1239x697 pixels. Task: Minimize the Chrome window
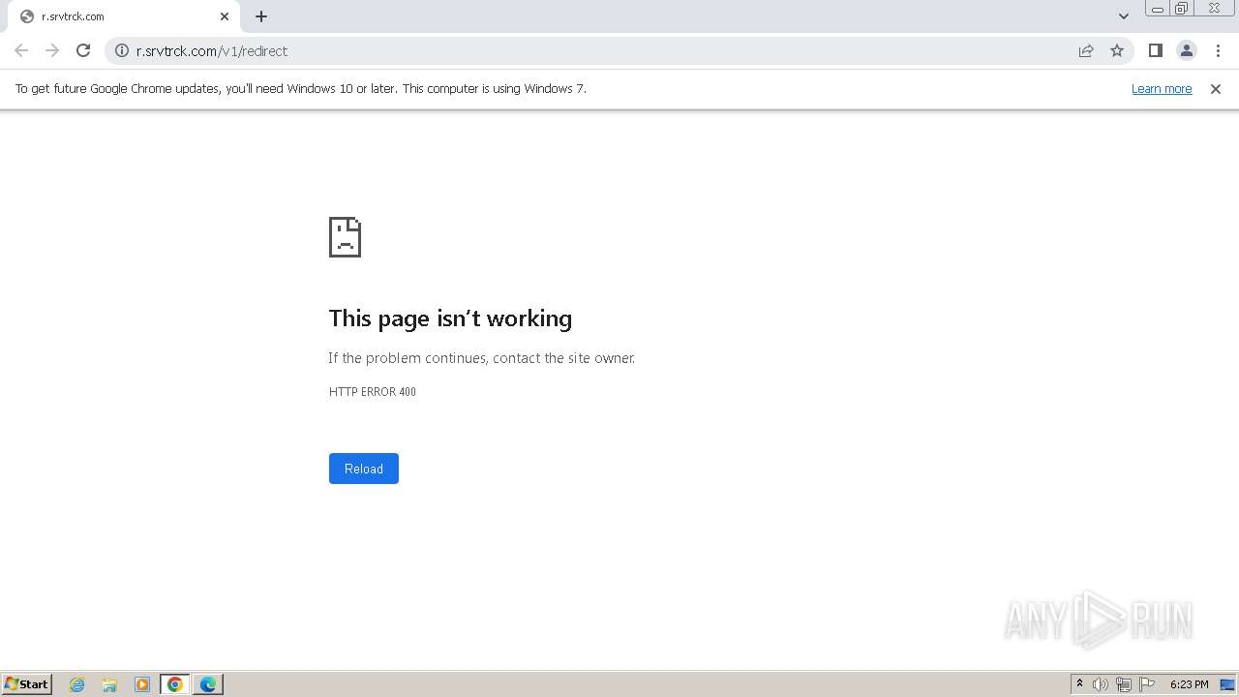coord(1157,9)
